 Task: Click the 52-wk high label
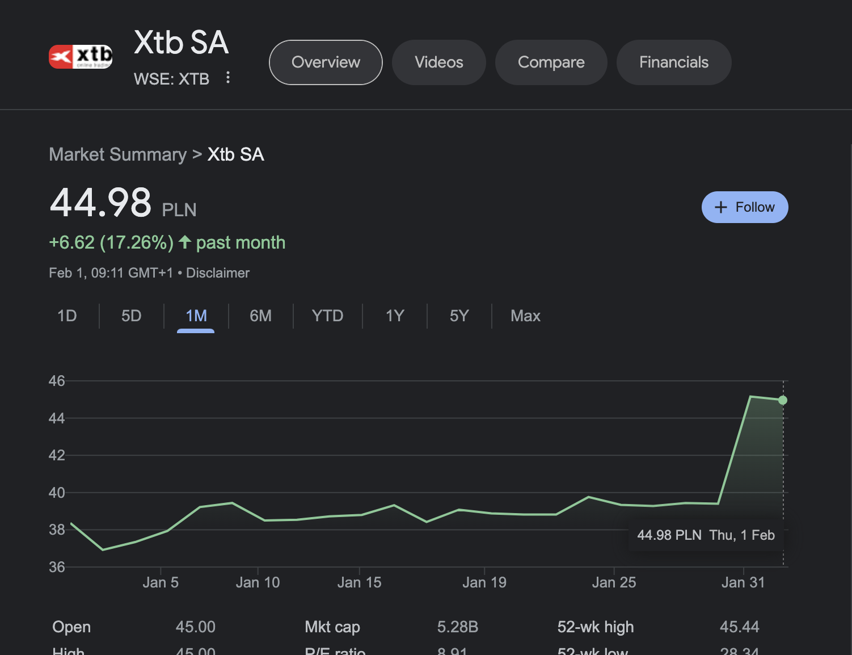[596, 627]
